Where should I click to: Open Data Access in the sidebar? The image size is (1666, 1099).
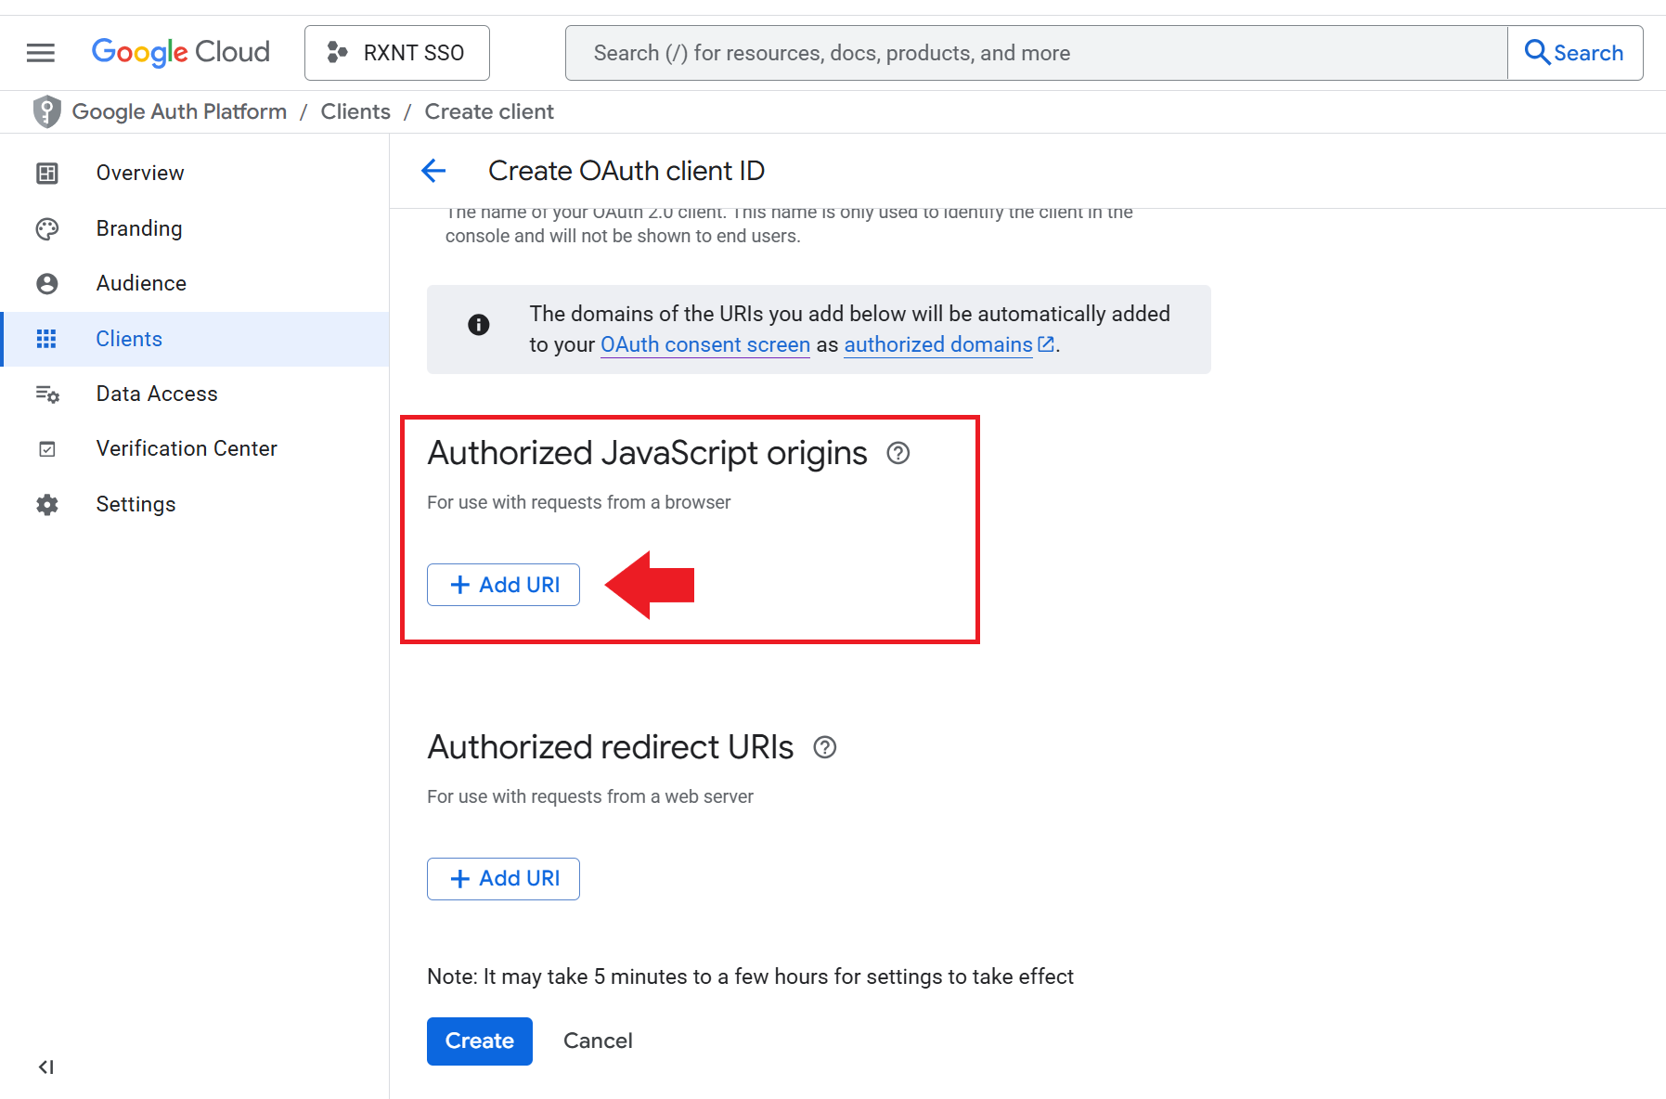pos(157,394)
